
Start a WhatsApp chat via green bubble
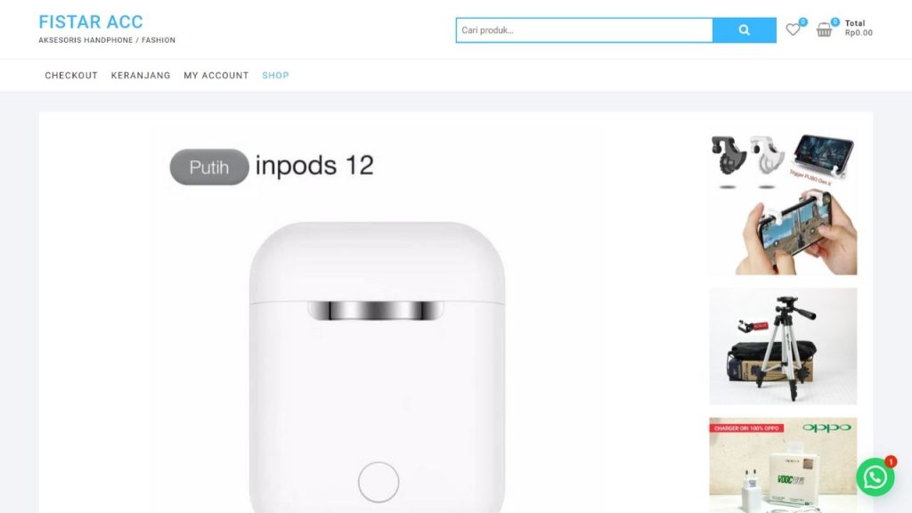tap(875, 477)
